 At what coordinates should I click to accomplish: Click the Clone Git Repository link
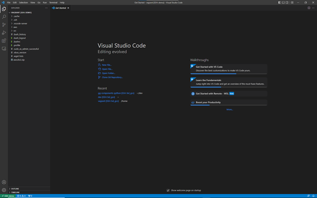(x=112, y=77)
